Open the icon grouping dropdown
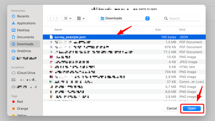 pos(81,18)
